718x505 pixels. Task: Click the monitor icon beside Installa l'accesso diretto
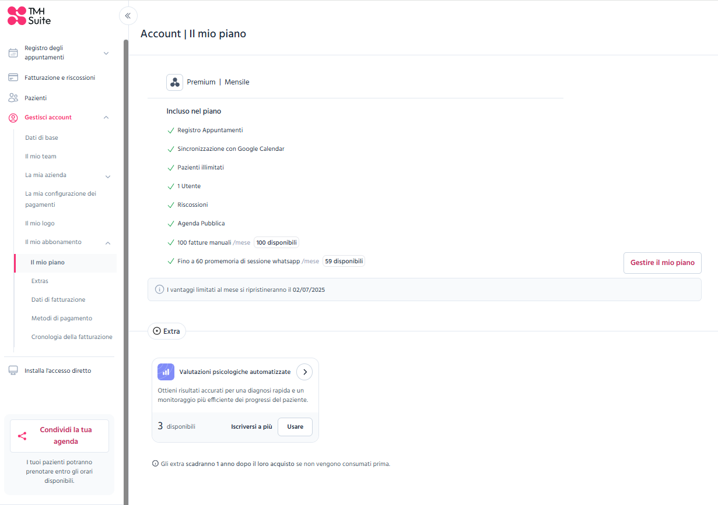(13, 370)
